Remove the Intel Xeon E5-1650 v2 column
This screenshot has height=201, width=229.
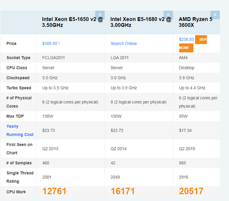coord(100,15)
